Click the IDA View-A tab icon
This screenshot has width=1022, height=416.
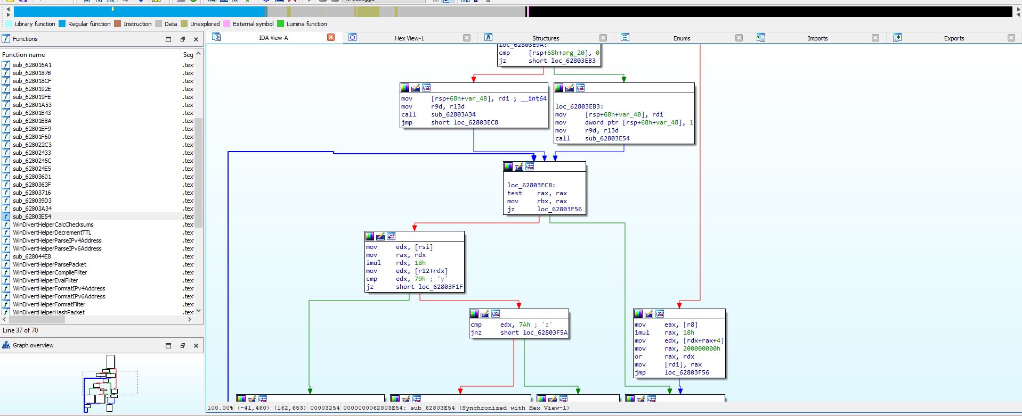pyautogui.click(x=216, y=37)
